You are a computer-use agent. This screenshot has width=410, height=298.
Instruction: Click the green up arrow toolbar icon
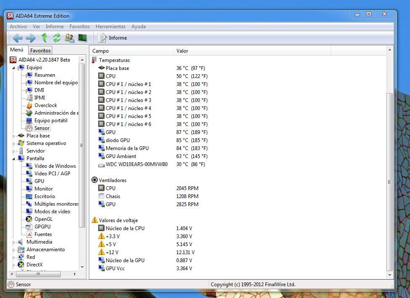tap(44, 38)
